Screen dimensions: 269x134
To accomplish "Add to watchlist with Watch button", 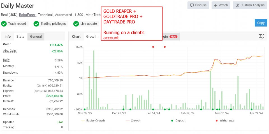I will [x=221, y=5].
